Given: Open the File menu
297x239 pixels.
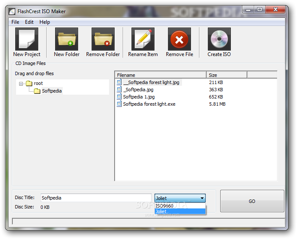Looking at the screenshot, I should [x=15, y=22].
